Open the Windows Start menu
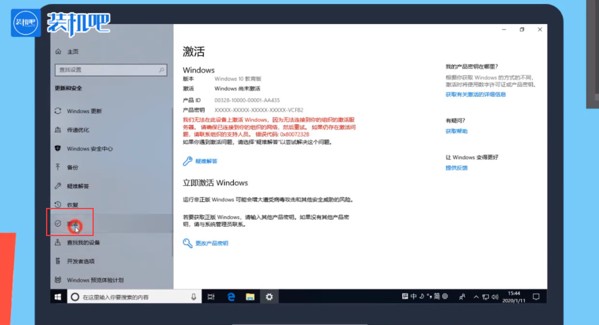This screenshot has width=599, height=325. pos(58,297)
